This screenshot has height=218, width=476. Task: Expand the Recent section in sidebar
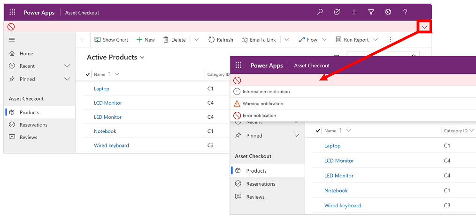pyautogui.click(x=67, y=66)
